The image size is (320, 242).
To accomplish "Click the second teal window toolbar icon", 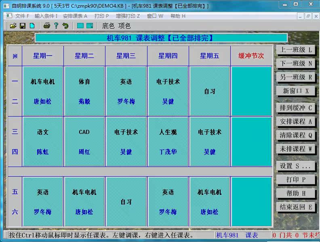I will pyautogui.click(x=90, y=26).
